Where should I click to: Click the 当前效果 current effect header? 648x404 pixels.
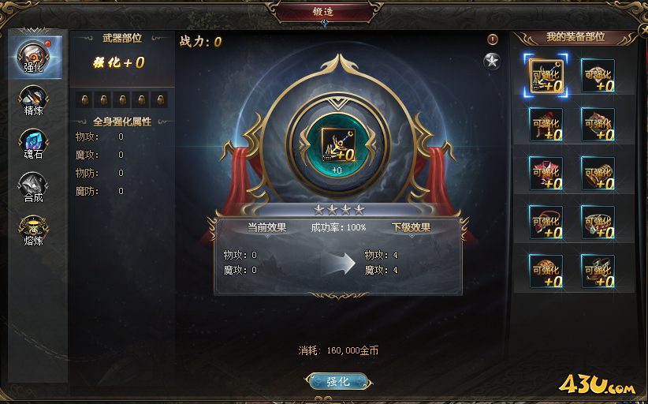266,227
